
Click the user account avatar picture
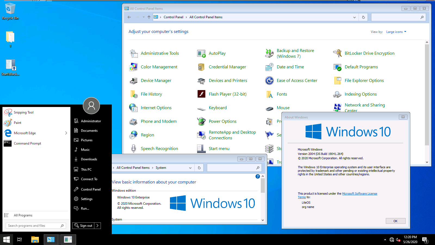[91, 106]
